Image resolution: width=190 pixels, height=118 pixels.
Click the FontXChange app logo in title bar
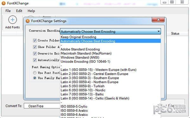pyautogui.click(x=3, y=3)
